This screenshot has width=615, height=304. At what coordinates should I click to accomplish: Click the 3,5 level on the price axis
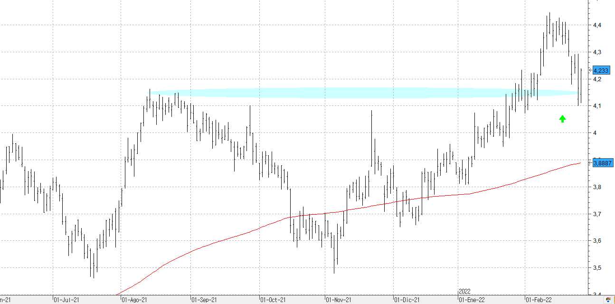[597, 268]
